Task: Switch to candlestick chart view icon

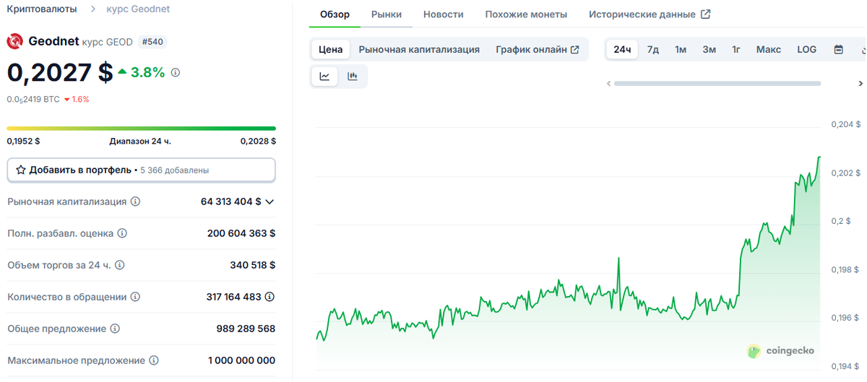Action: [x=353, y=77]
